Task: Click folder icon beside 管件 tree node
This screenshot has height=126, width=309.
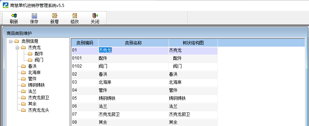Action: click(x=23, y=79)
